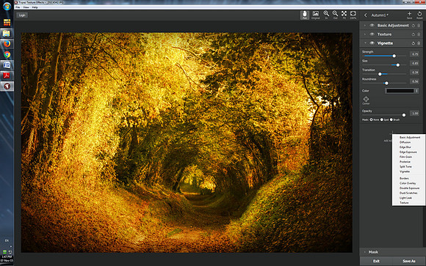Select the Brush mask radio button
The height and width of the screenshot is (266, 426).
(x=391, y=119)
